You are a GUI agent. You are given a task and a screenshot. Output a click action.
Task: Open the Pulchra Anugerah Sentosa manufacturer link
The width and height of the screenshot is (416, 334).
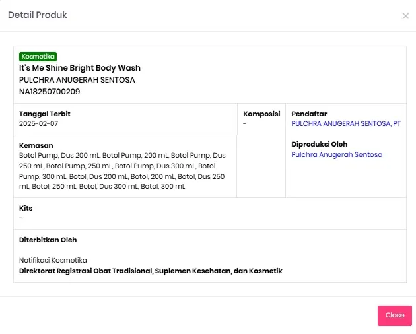click(x=337, y=154)
